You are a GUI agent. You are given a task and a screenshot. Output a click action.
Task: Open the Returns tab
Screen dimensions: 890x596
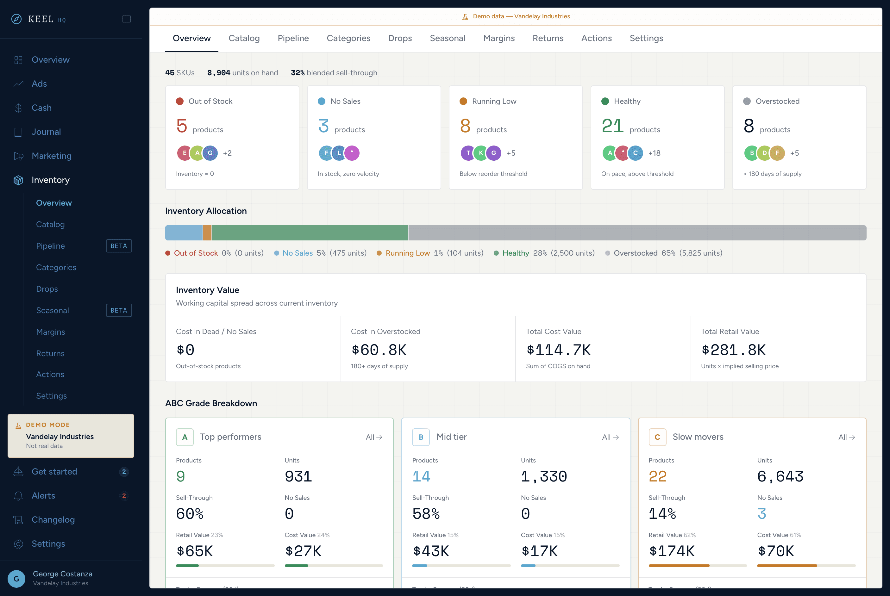tap(548, 38)
